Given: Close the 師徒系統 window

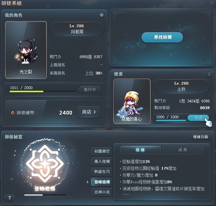Looking at the screenshot, I should (x=212, y=3).
